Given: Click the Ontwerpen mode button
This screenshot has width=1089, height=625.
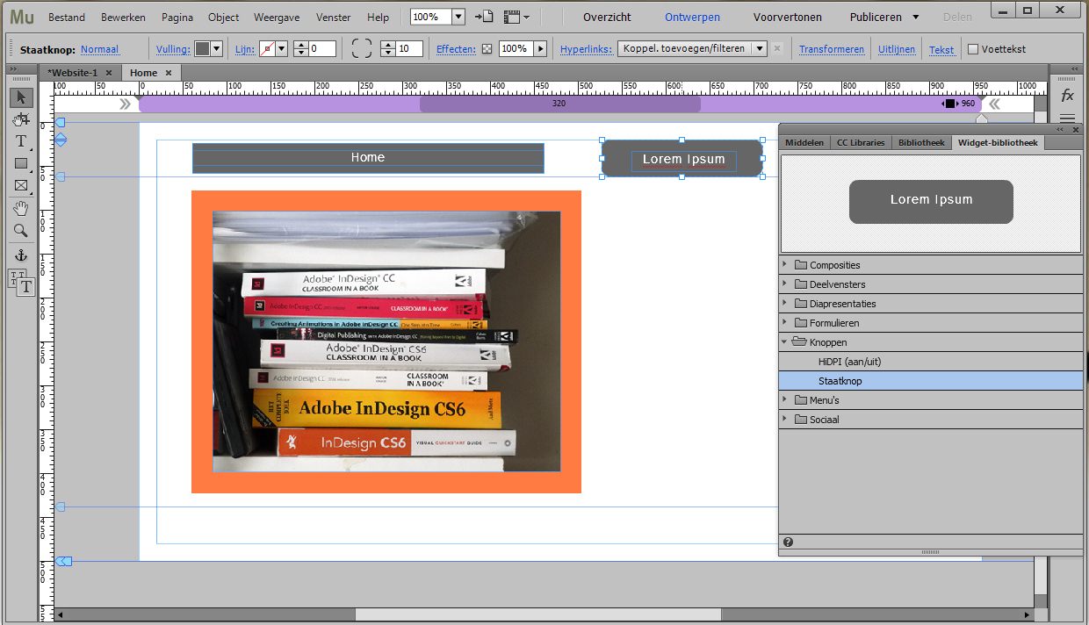Looking at the screenshot, I should coord(692,17).
